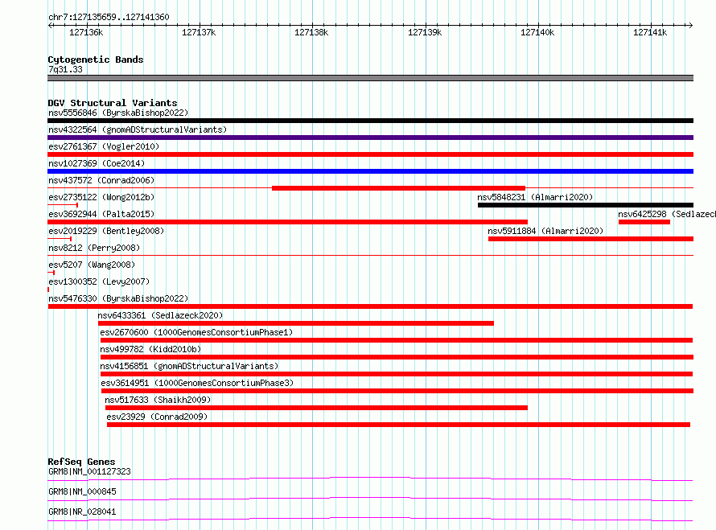Open esv2019229 (Bentley2008) variant label
This screenshot has width=716, height=530.
(106, 231)
